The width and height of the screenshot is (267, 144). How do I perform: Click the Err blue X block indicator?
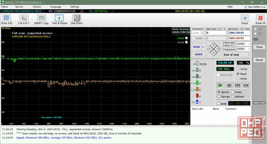(197, 102)
